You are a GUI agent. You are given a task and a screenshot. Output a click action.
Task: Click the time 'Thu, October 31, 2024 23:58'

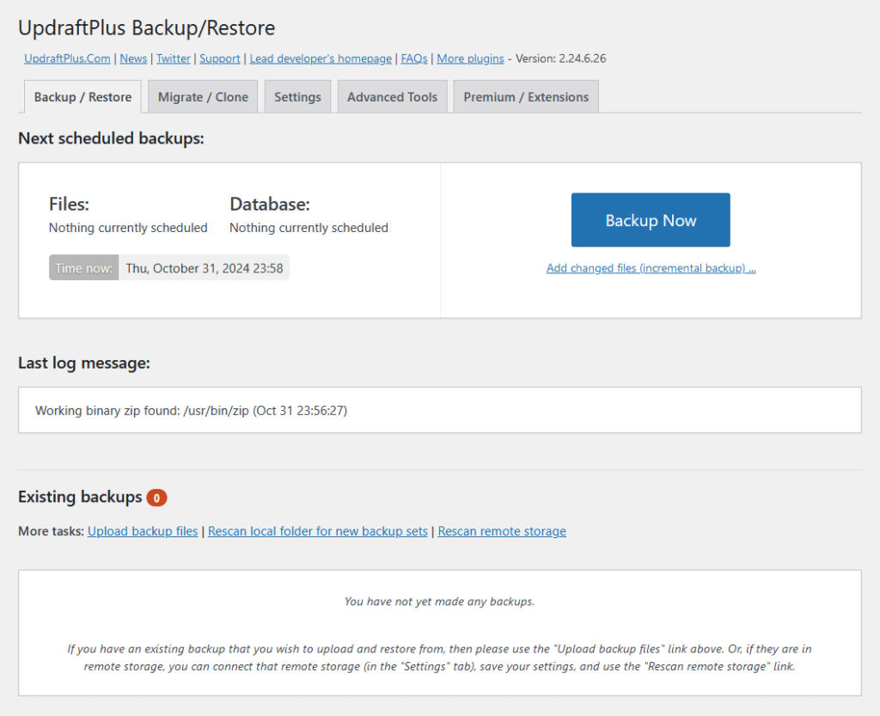tap(205, 268)
